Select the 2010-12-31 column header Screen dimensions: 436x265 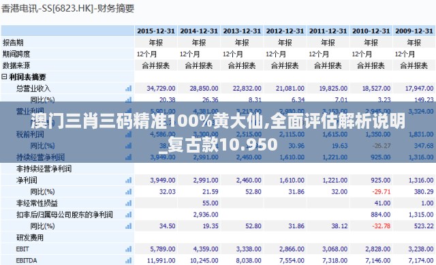tap(371, 31)
